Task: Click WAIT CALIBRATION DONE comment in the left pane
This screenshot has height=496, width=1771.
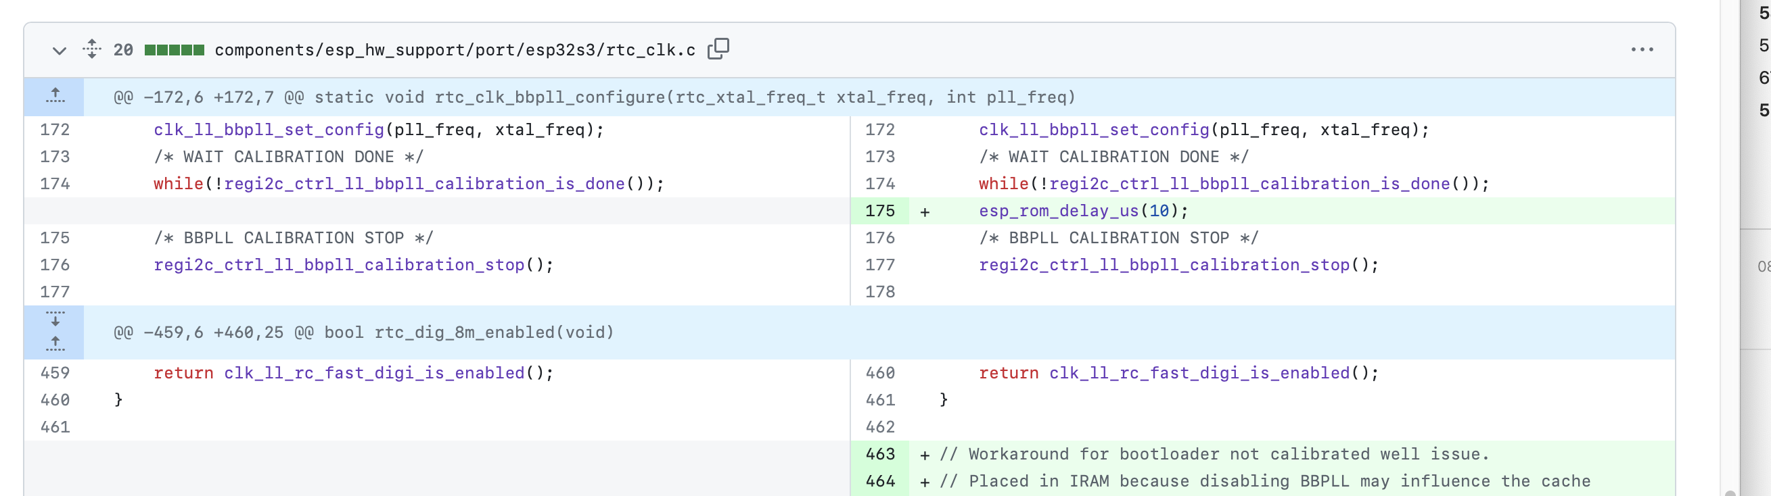Action: (x=289, y=157)
